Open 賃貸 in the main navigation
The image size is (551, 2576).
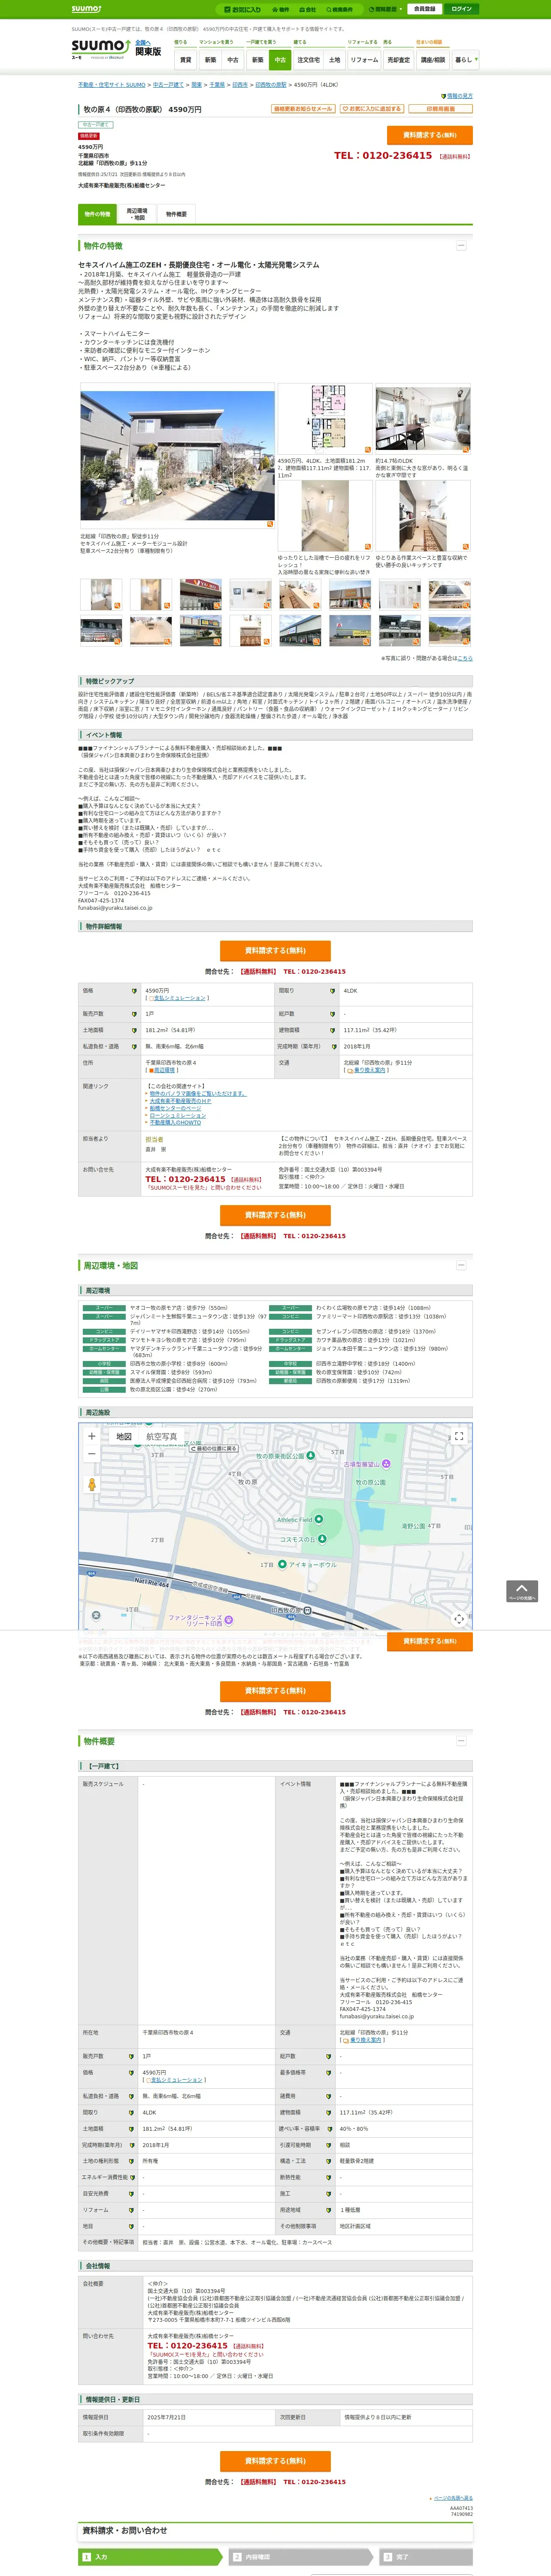[185, 60]
